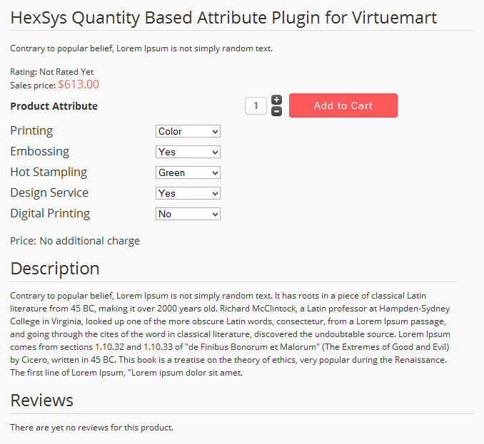Click the Product Attribute label
The image size is (484, 444).
coord(54,106)
